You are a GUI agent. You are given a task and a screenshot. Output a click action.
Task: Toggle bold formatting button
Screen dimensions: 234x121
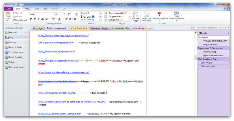pyautogui.click(x=31, y=19)
